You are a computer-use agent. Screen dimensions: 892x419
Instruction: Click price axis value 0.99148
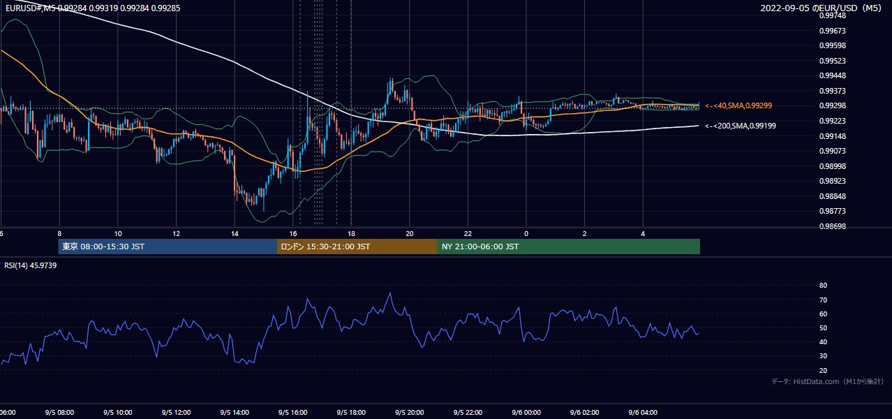tap(832, 136)
